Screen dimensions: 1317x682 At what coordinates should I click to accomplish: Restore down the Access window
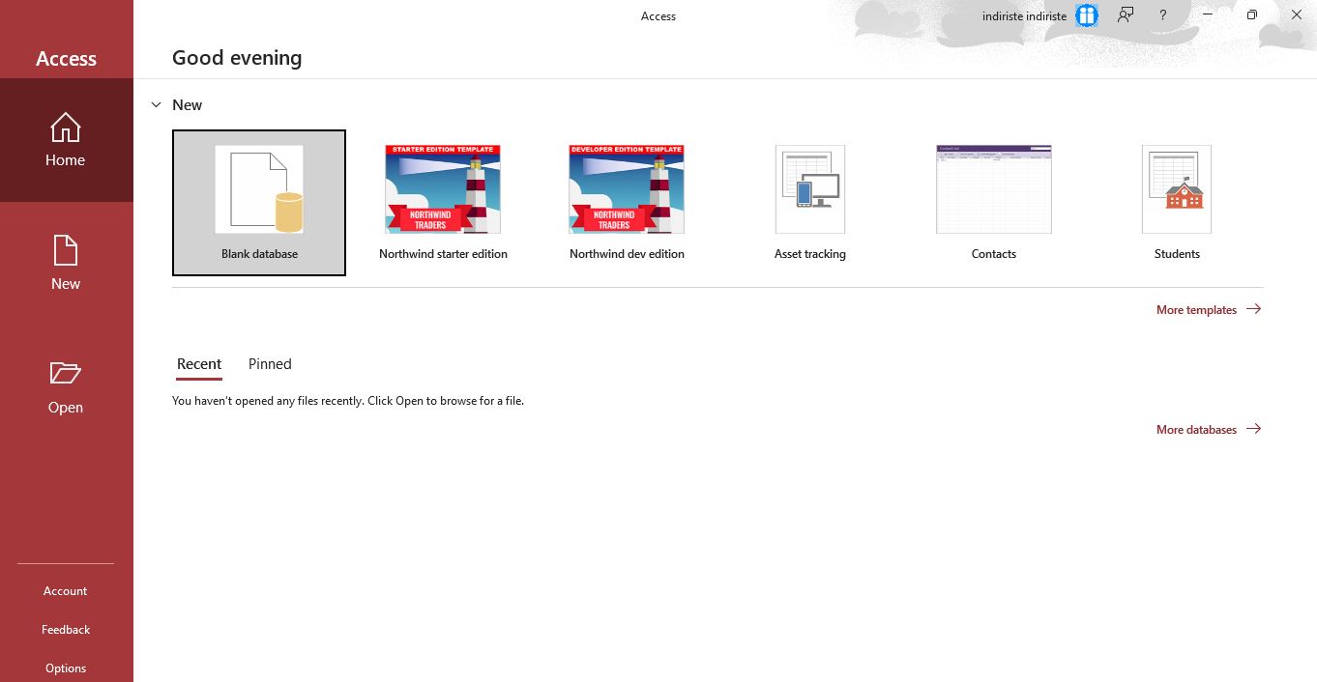(x=1252, y=15)
